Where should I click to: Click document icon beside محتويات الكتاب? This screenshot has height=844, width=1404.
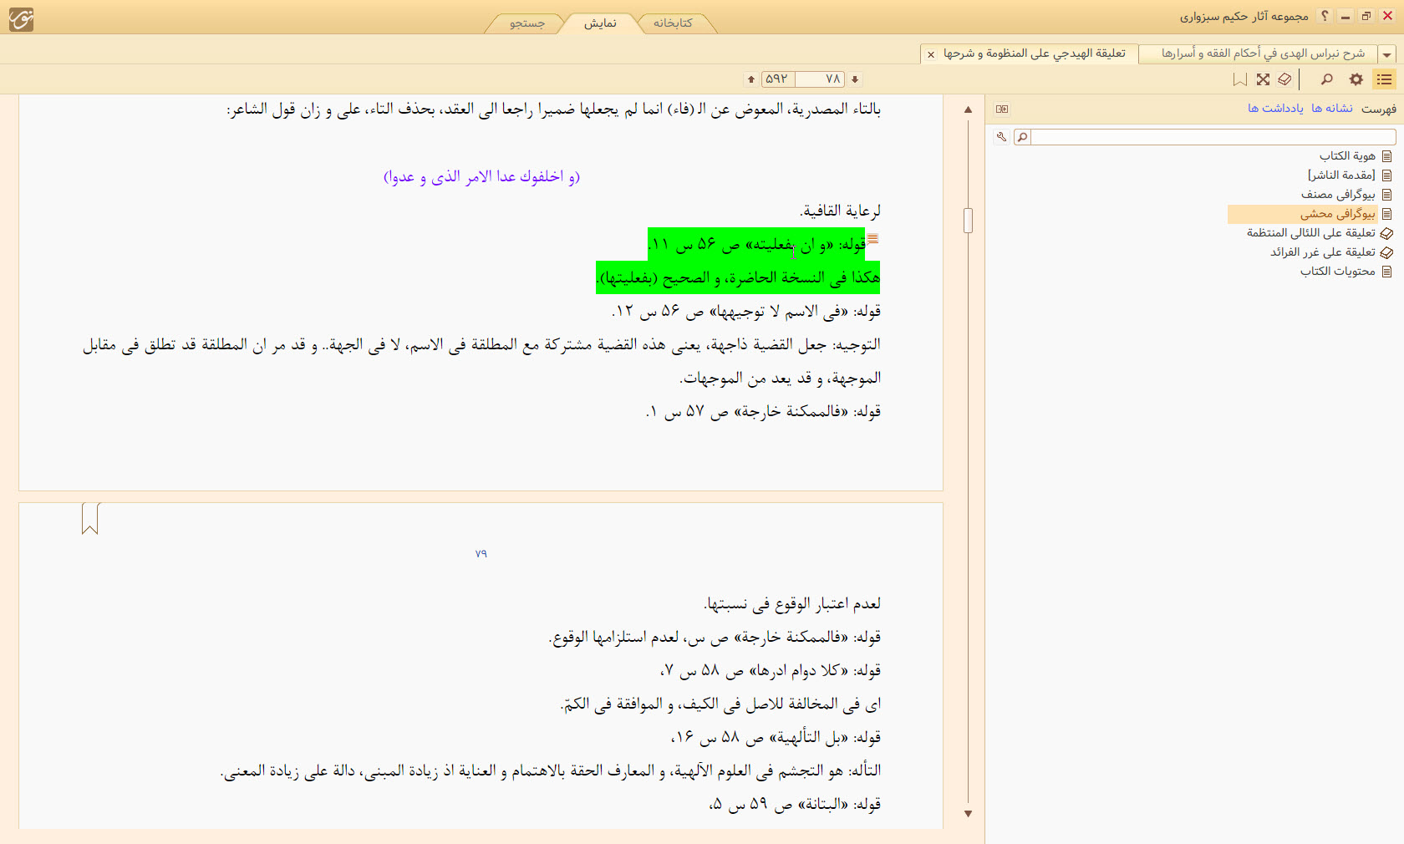(x=1387, y=272)
